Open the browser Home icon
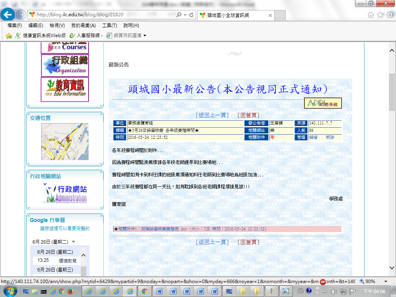The width and height of the screenshot is (396, 297). tap(370, 15)
